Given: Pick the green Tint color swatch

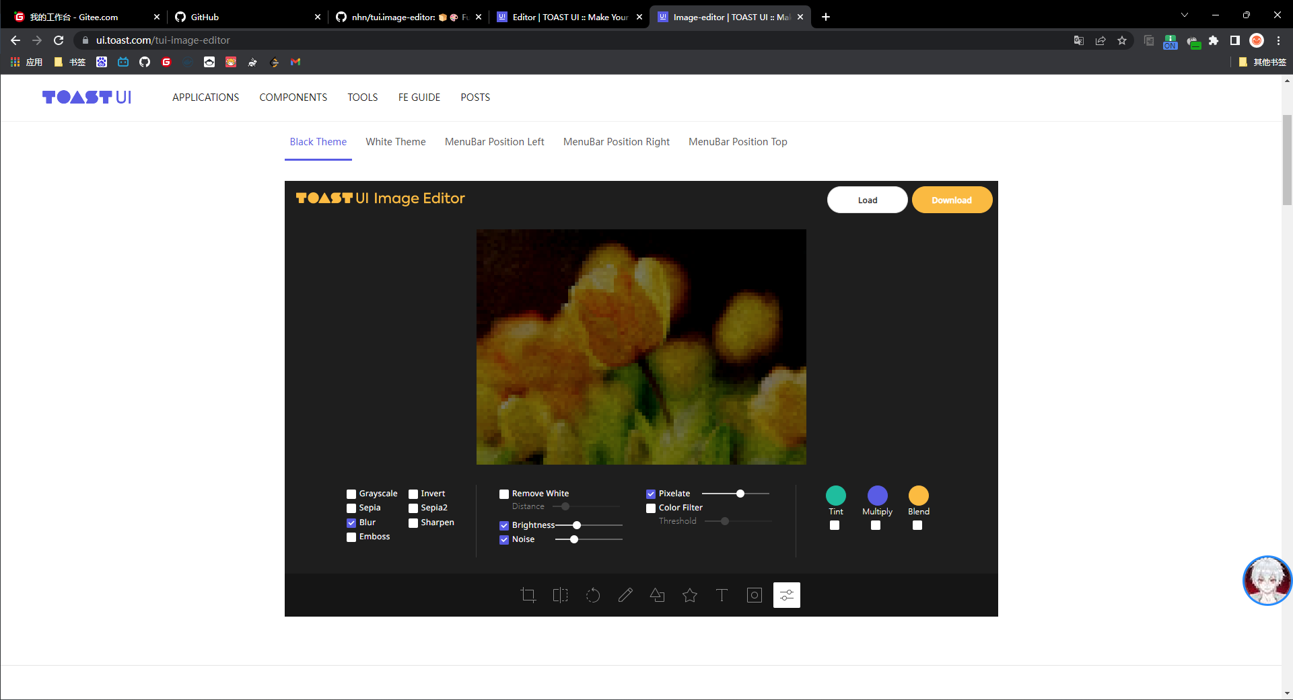Looking at the screenshot, I should tap(835, 496).
